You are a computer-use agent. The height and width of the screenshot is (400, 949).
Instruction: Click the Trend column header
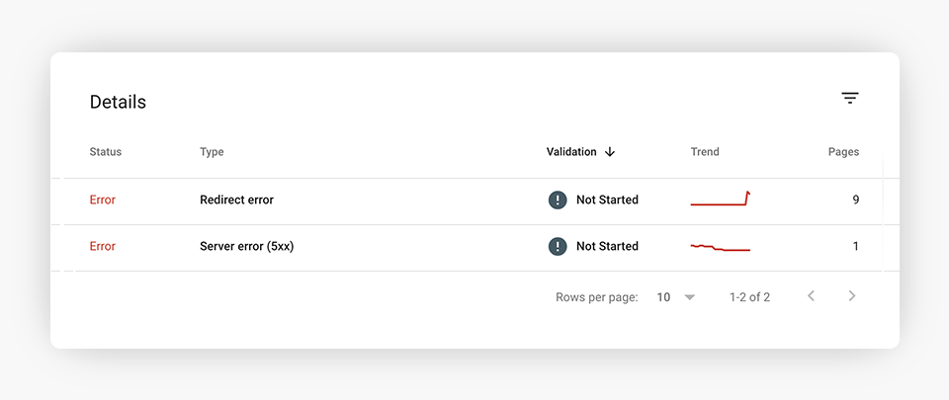705,152
